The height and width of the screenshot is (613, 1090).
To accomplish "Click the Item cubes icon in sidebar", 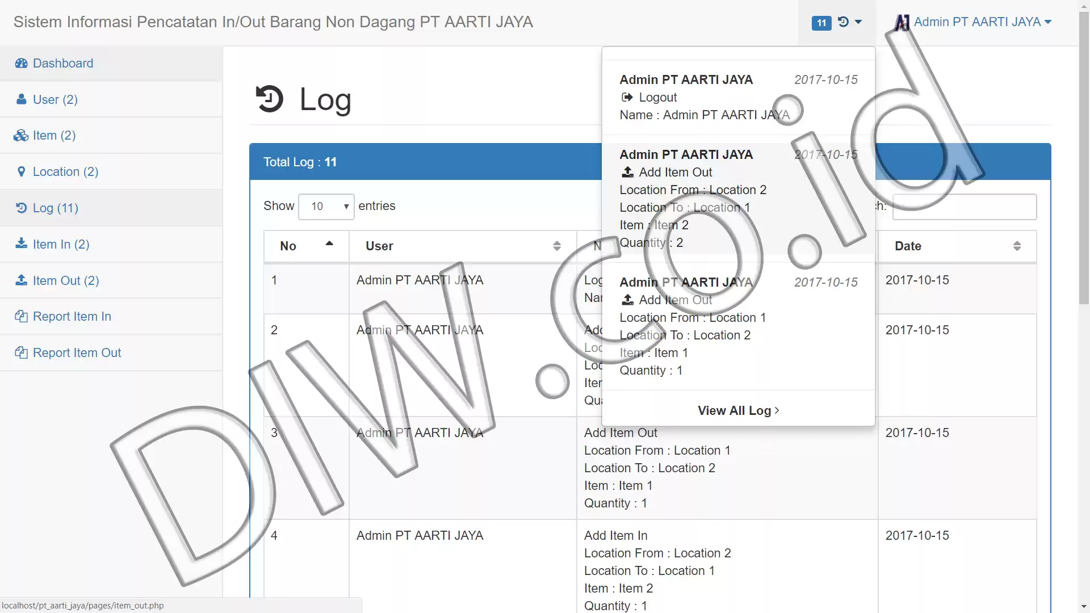I will pos(21,135).
